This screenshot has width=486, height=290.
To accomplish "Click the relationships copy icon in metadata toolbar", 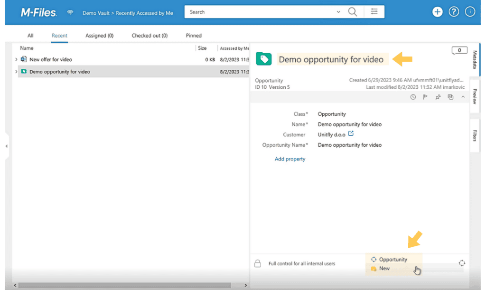I will pos(450,97).
